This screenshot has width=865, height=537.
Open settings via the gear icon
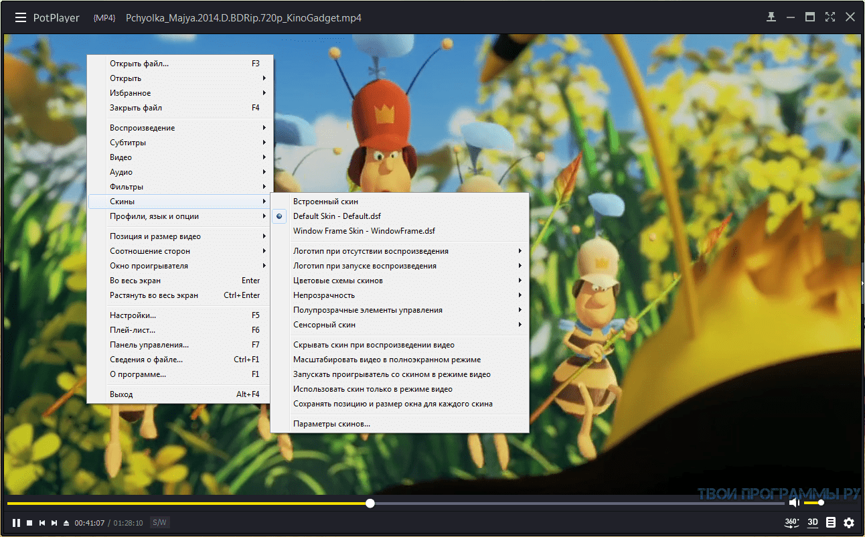(x=849, y=522)
